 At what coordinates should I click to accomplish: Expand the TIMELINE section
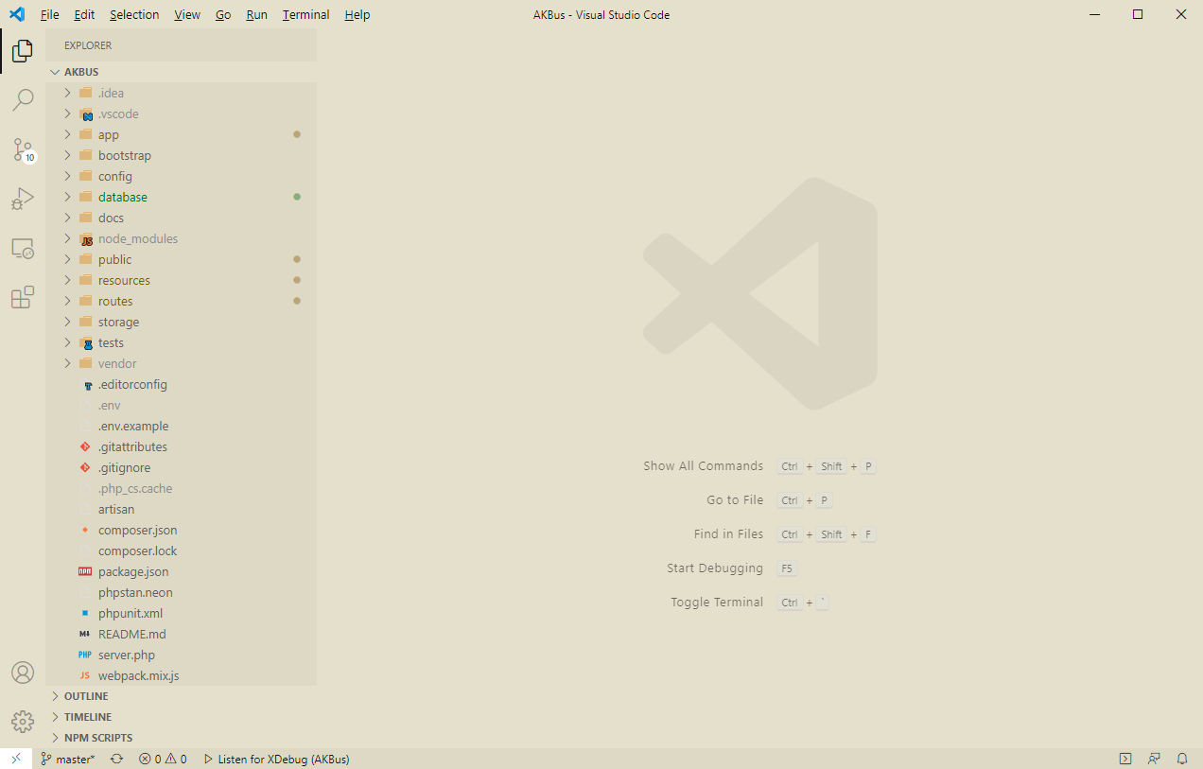[182, 717]
